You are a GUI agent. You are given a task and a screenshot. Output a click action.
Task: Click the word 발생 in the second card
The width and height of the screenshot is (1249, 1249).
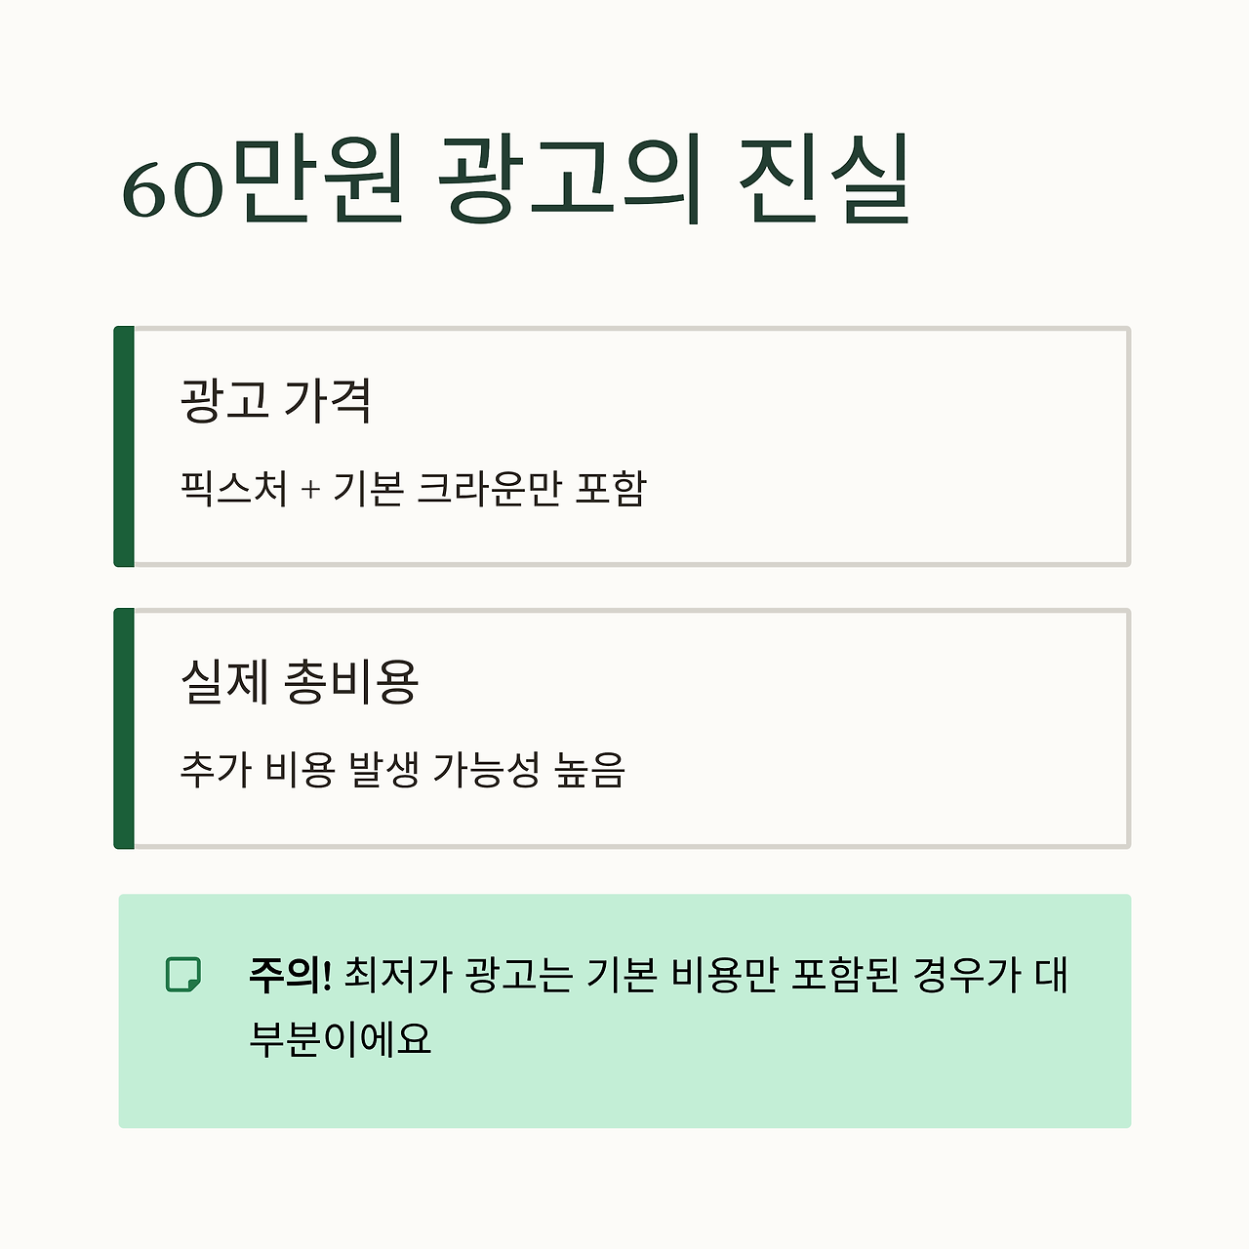click(383, 770)
